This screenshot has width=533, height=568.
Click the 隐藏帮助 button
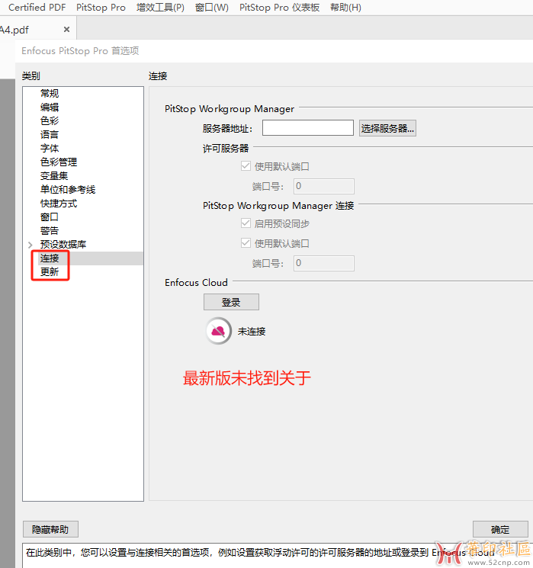point(50,529)
